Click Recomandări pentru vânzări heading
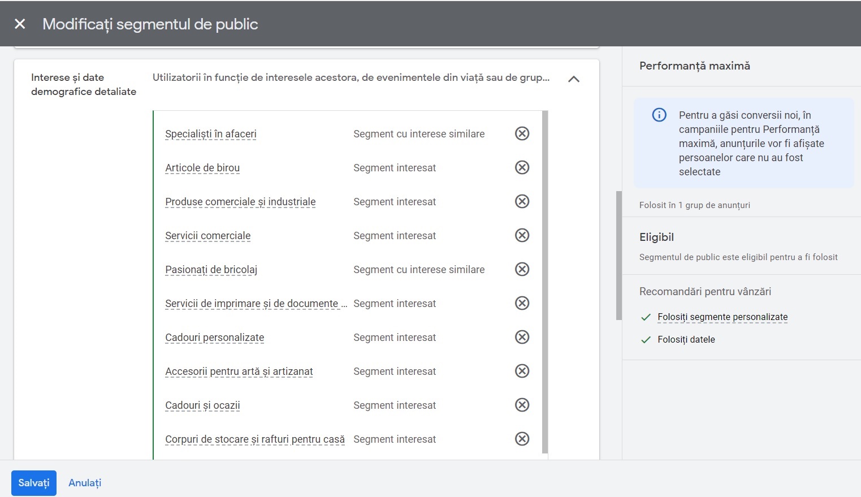861x497 pixels. point(705,292)
